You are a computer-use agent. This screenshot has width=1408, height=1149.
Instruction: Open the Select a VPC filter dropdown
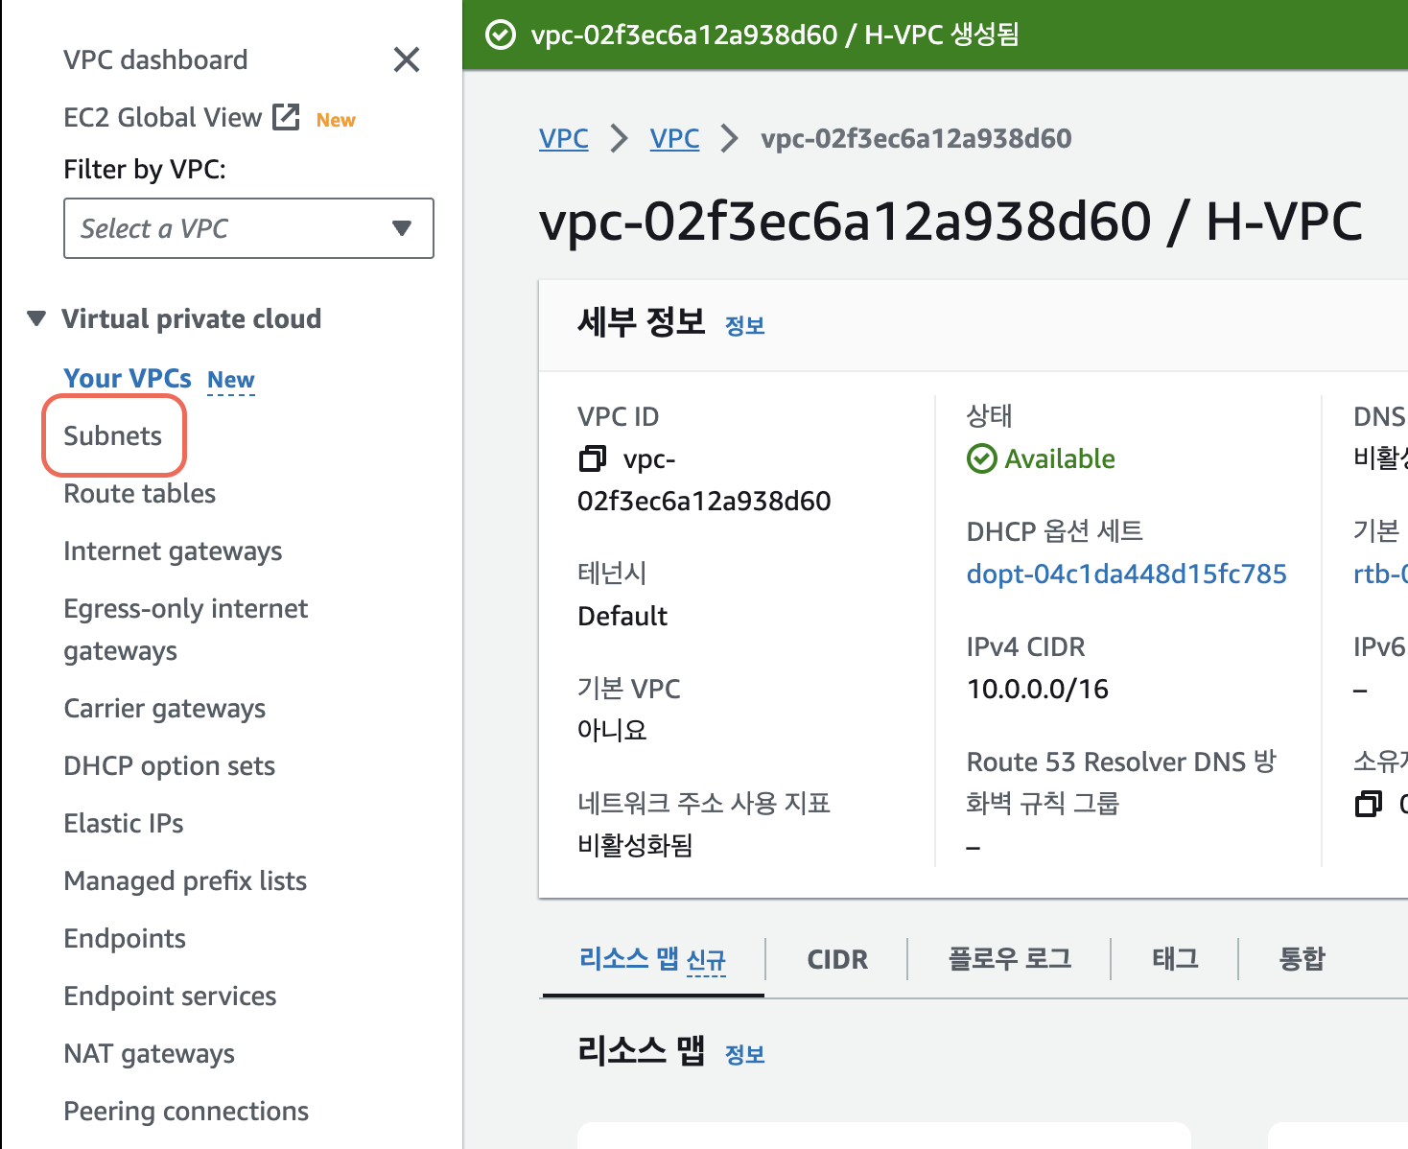[x=248, y=228]
